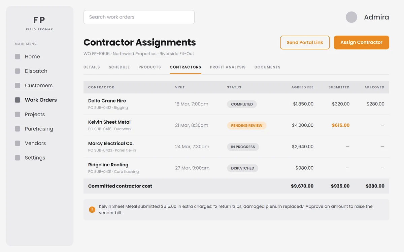This screenshot has width=404, height=252.
Task: Click the orange alert icon in notice
Action: coord(92,210)
